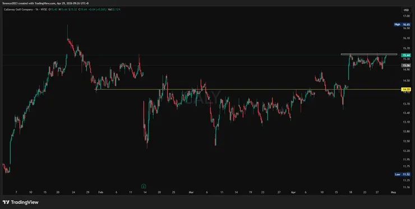
Task: Click the gray 15.06 price label
Action: click(x=406, y=66)
